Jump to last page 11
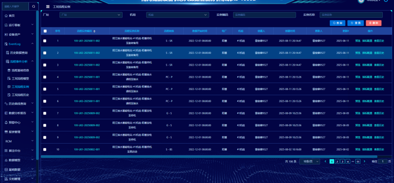This screenshot has width=394, height=183. 358,161
